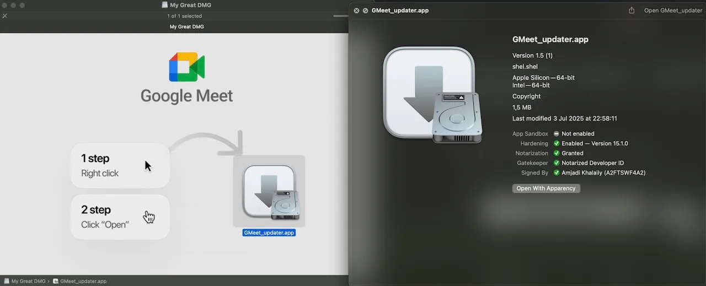Click the bold GMeet_updater.app heading in details

tap(550, 40)
